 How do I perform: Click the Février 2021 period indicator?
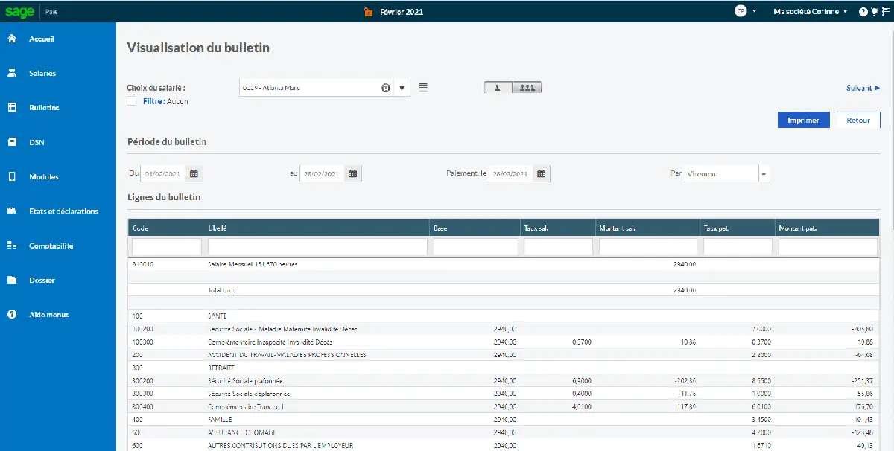point(403,11)
